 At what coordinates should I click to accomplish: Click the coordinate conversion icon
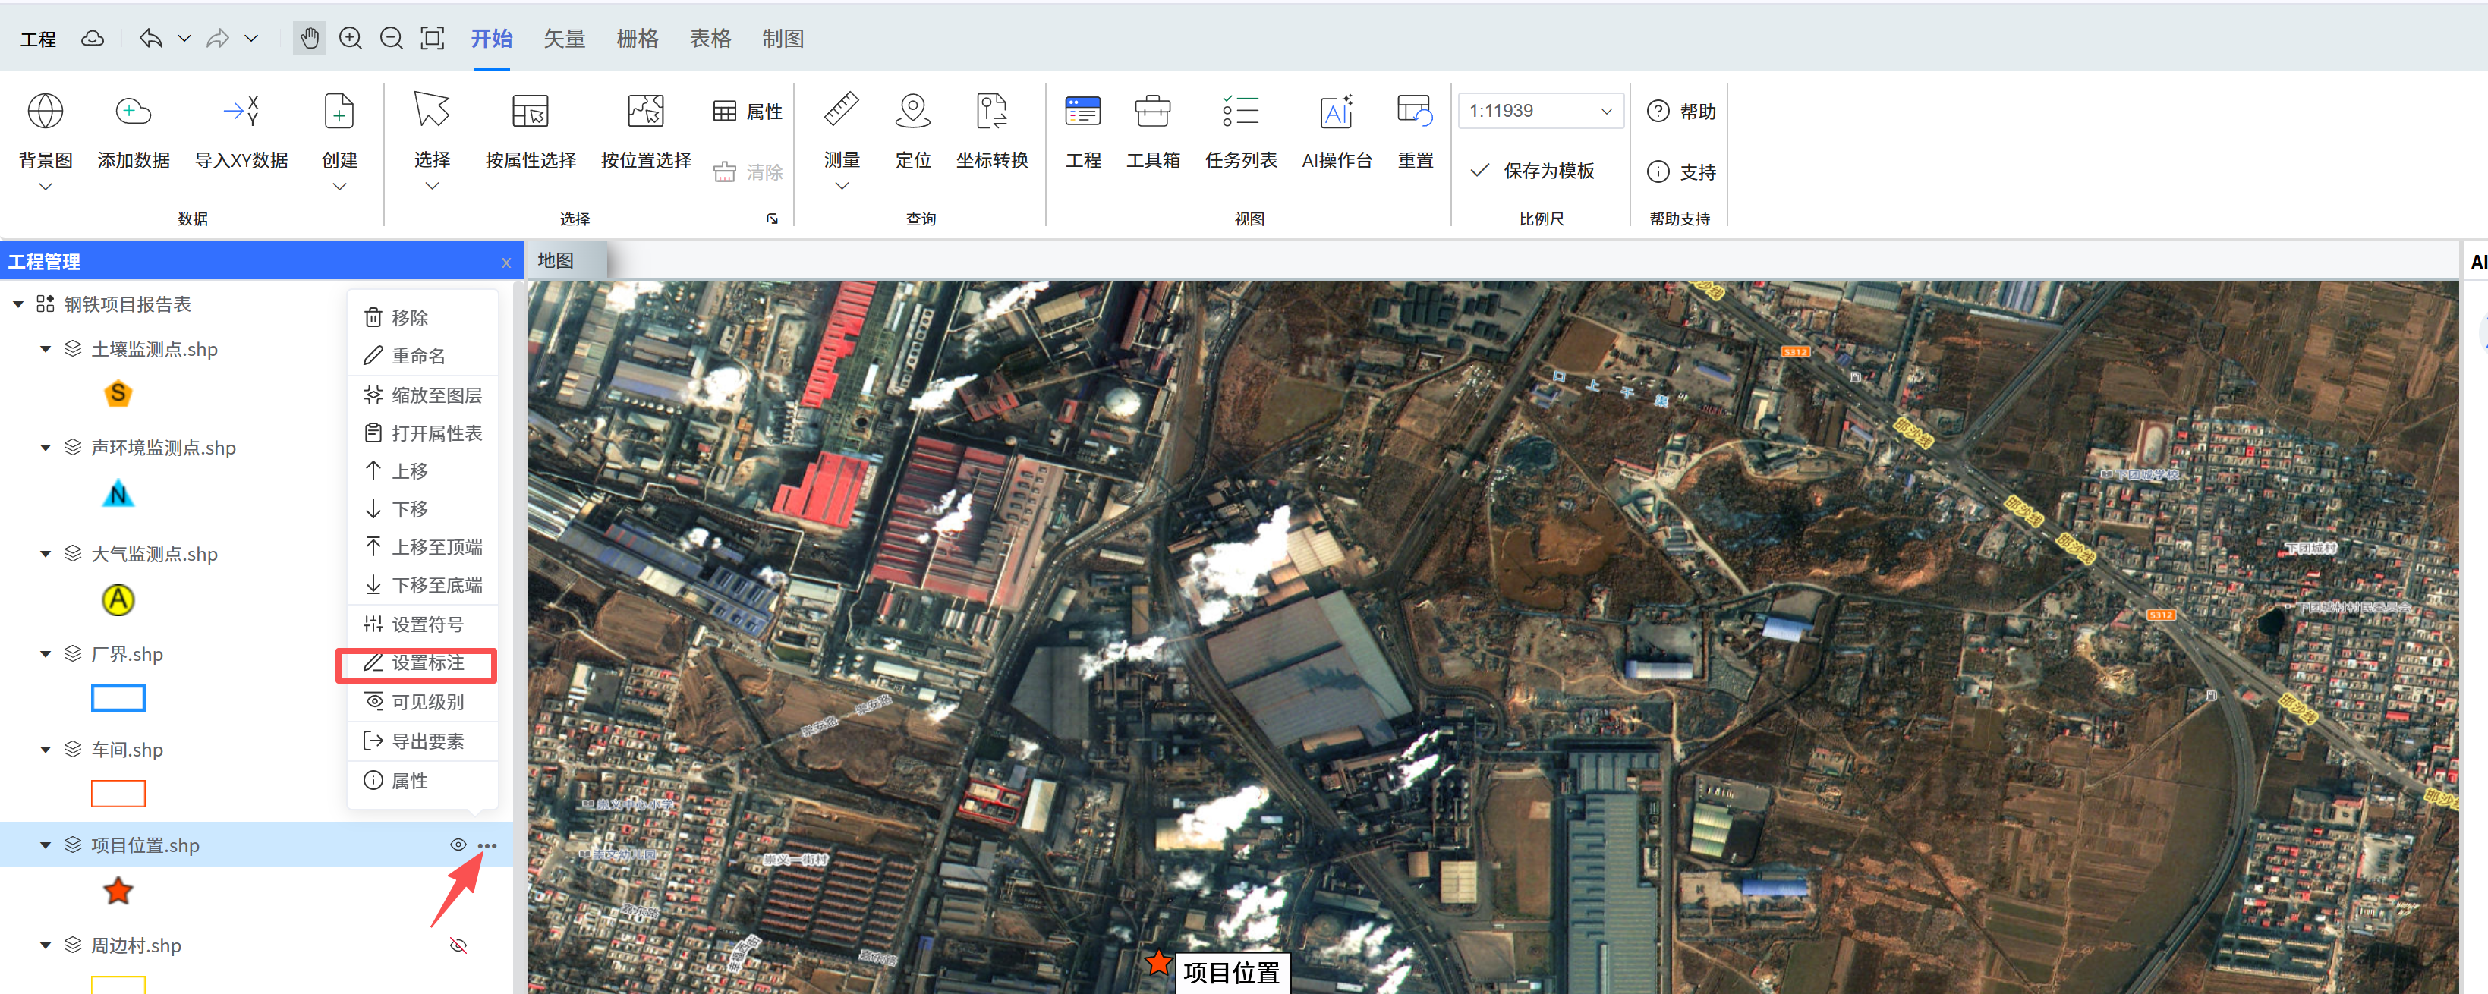coord(991,112)
